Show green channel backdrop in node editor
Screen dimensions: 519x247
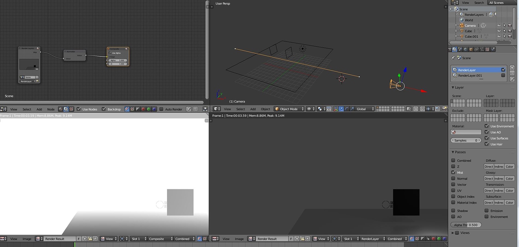pos(149,109)
